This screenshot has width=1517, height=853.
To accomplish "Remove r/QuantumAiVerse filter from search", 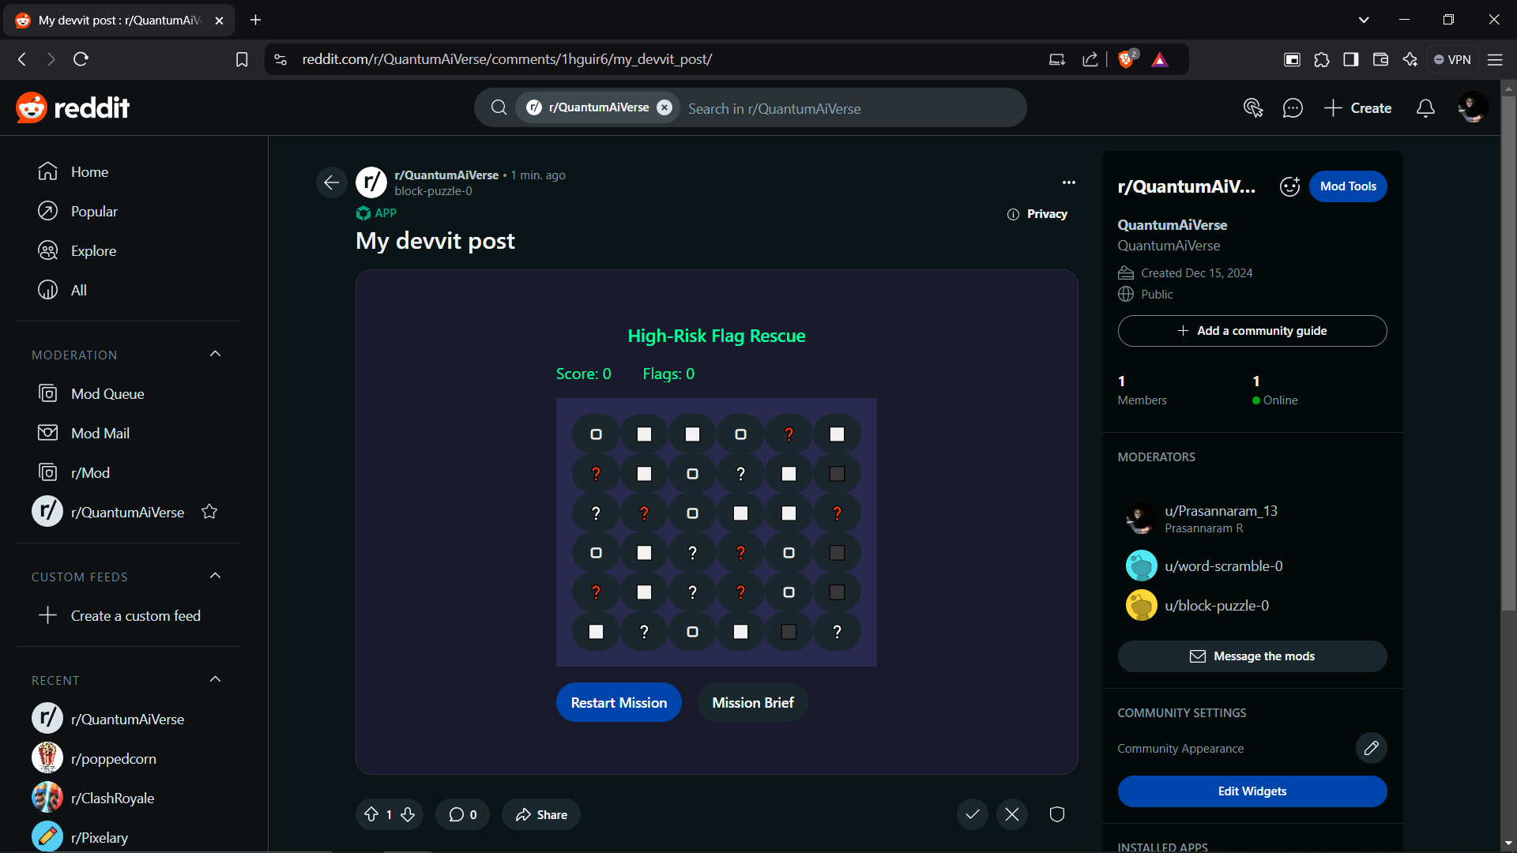I will point(664,107).
